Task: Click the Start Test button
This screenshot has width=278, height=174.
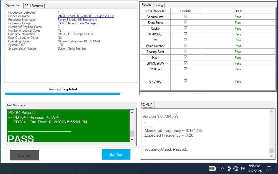Action: coord(116,155)
